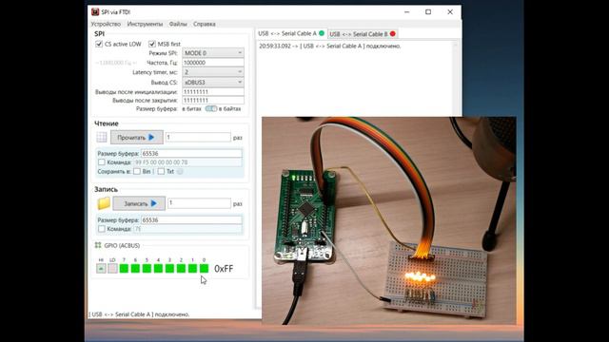609x342 pixels.
Task: Open the Устройство menu
Action: click(106, 24)
